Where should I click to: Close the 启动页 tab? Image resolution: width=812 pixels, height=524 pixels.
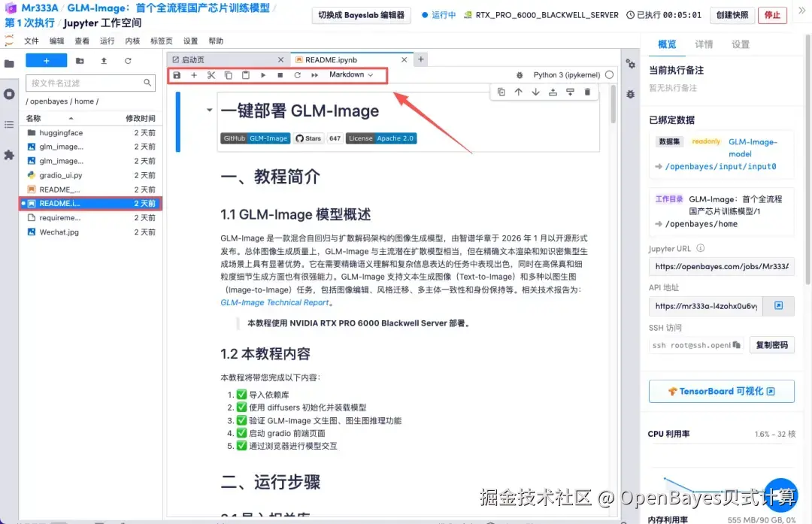pos(280,60)
